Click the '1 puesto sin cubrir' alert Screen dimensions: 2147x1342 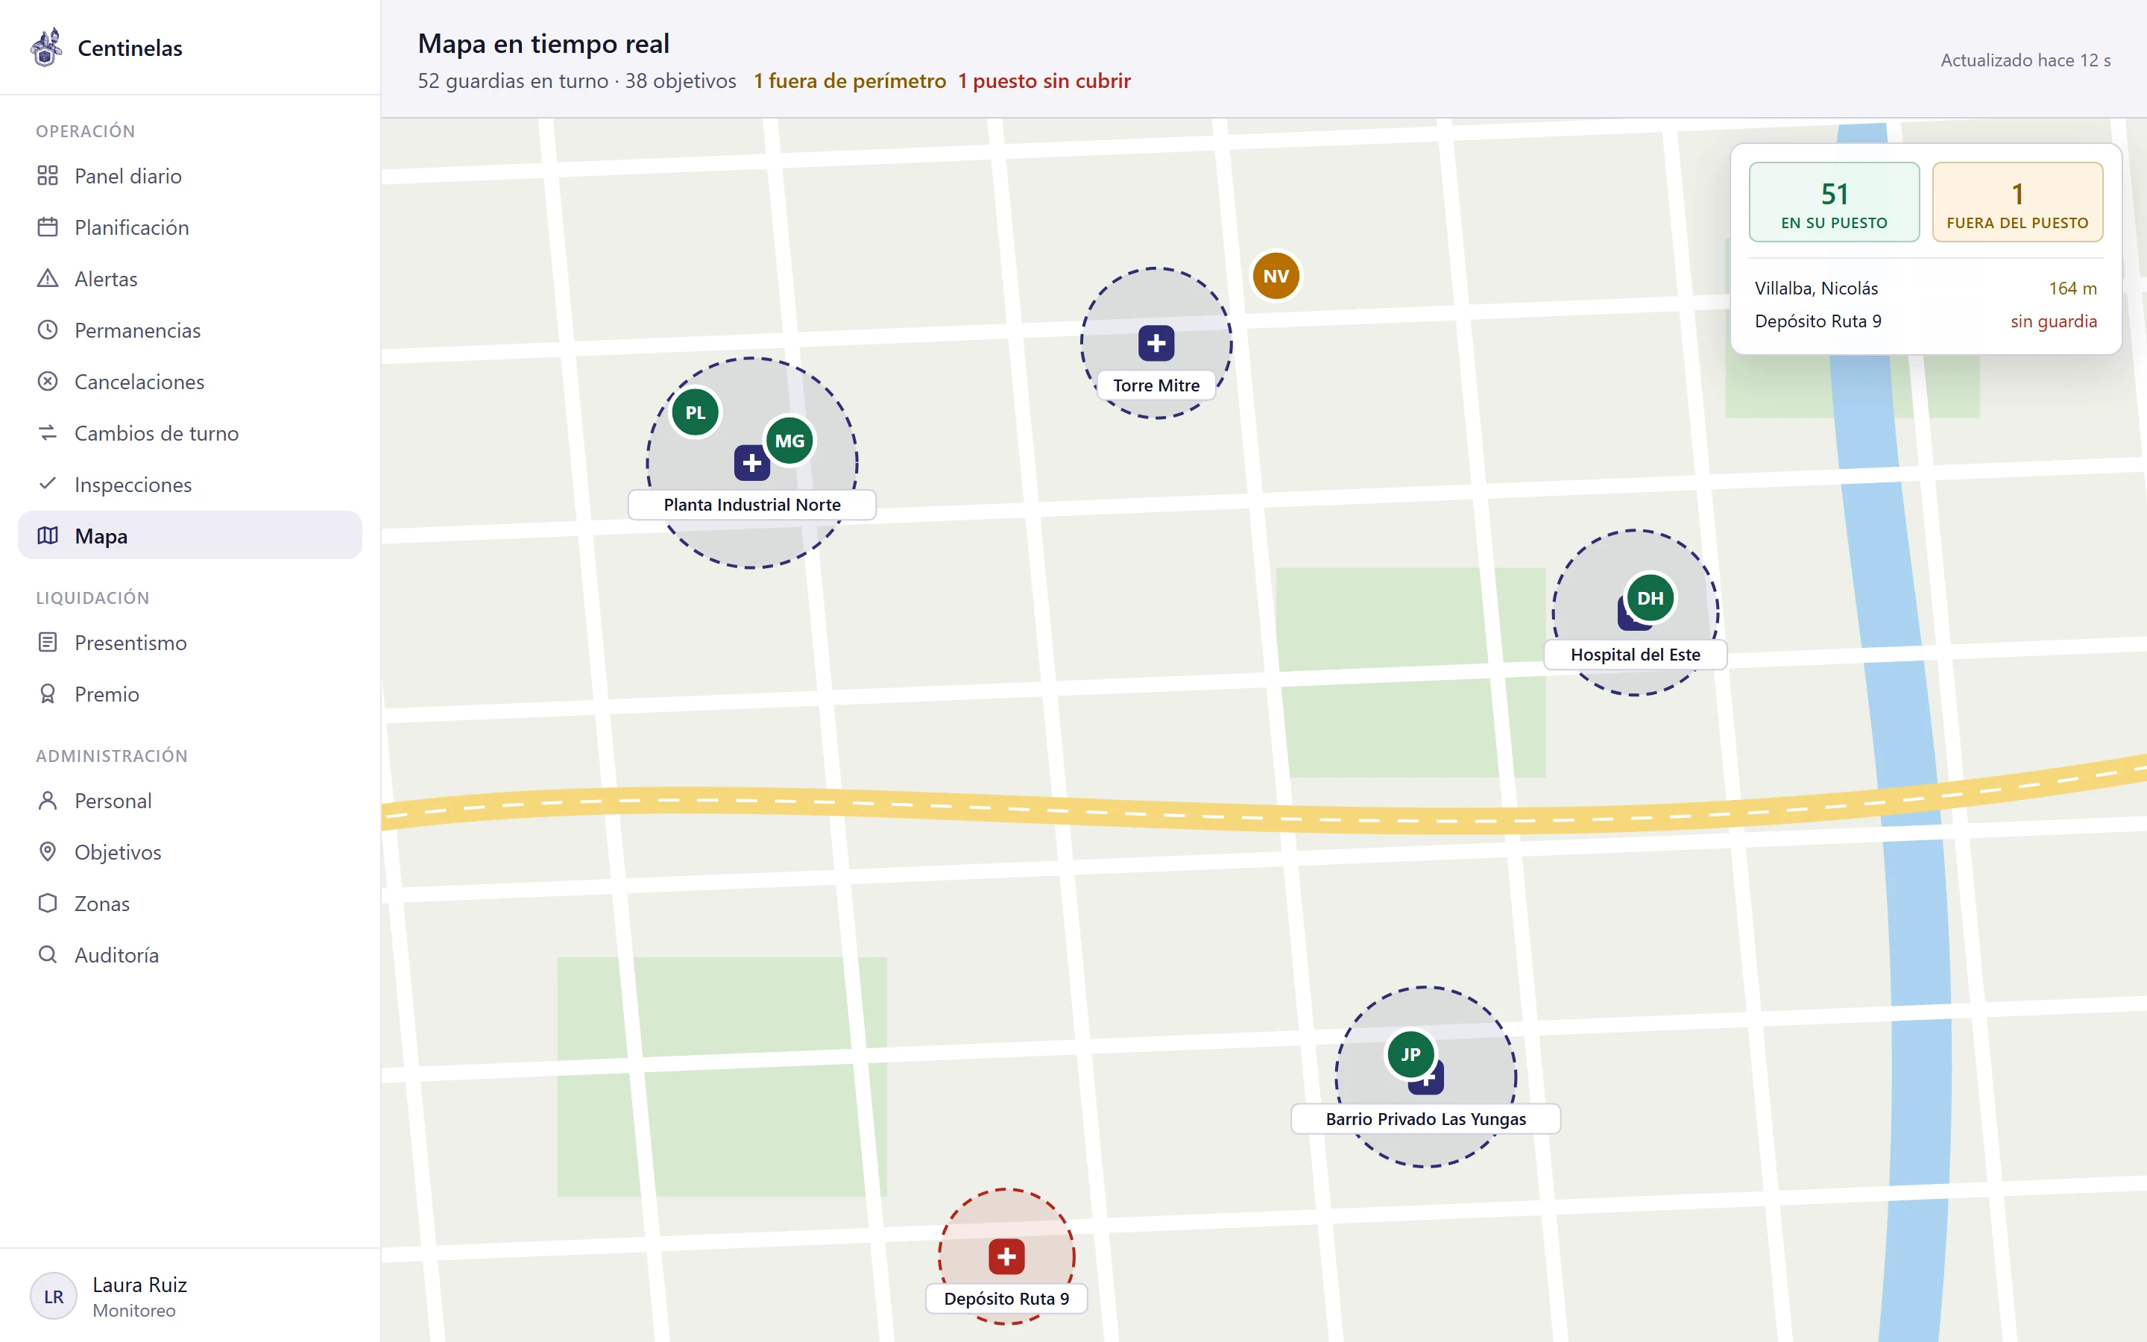(1044, 81)
